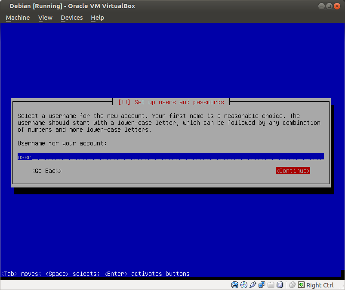Open the Devices menu
The height and width of the screenshot is (290, 345).
(x=71, y=18)
